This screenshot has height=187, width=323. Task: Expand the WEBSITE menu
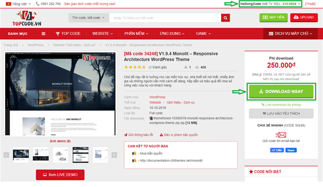click(x=102, y=34)
